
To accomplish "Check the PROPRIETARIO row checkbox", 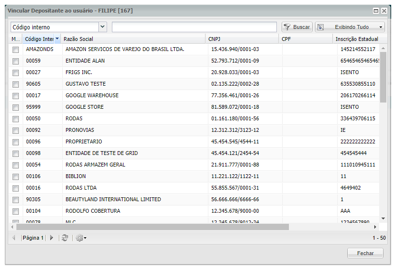I will point(15,142).
